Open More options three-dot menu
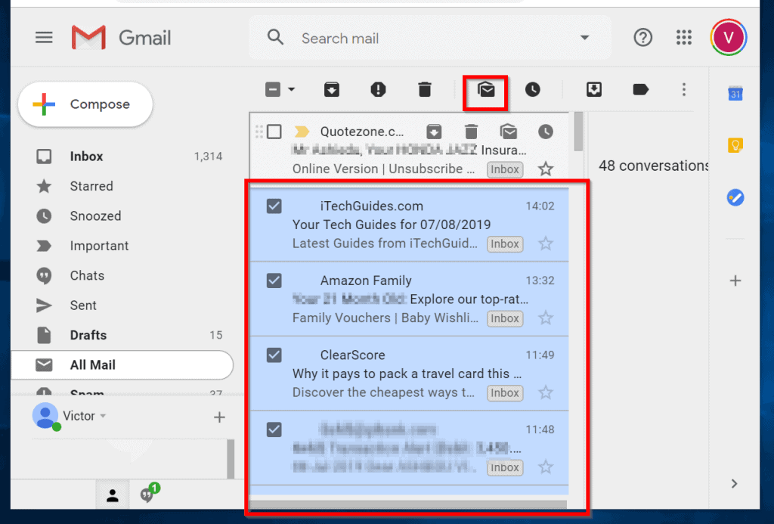The width and height of the screenshot is (774, 524). pos(683,89)
